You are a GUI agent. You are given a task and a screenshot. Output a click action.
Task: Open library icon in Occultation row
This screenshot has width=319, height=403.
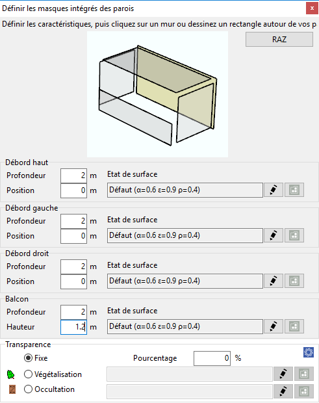[304, 391]
